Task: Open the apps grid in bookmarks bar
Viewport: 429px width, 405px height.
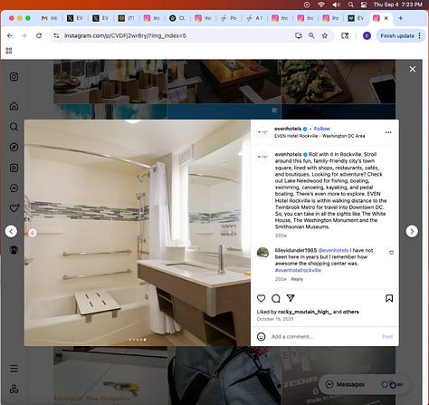Action: pos(9,51)
